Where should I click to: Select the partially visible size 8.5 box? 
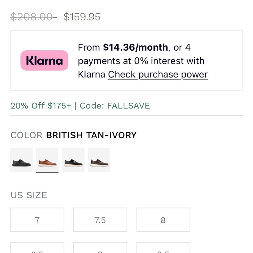(37, 247)
